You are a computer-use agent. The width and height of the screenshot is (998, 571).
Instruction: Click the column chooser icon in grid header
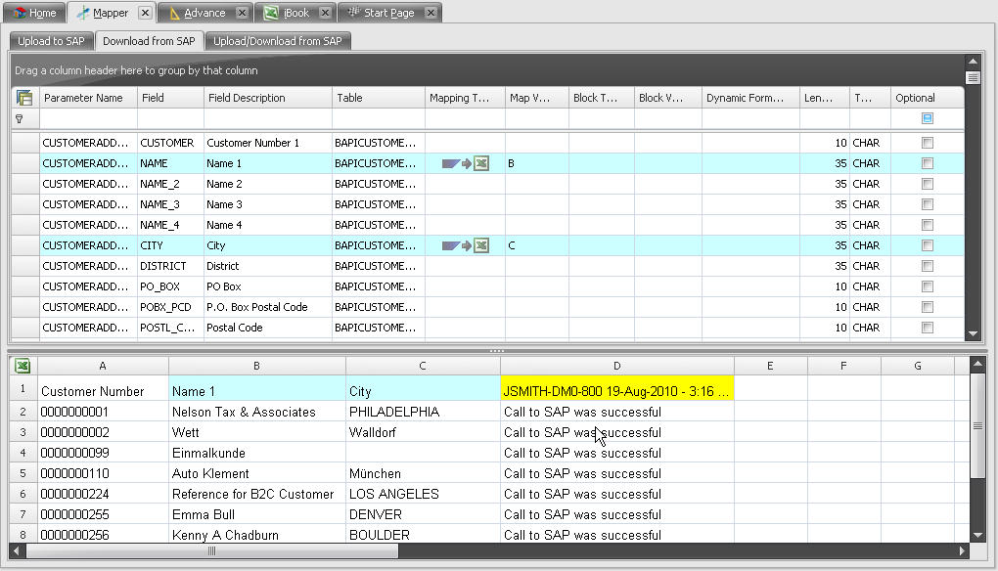click(24, 98)
